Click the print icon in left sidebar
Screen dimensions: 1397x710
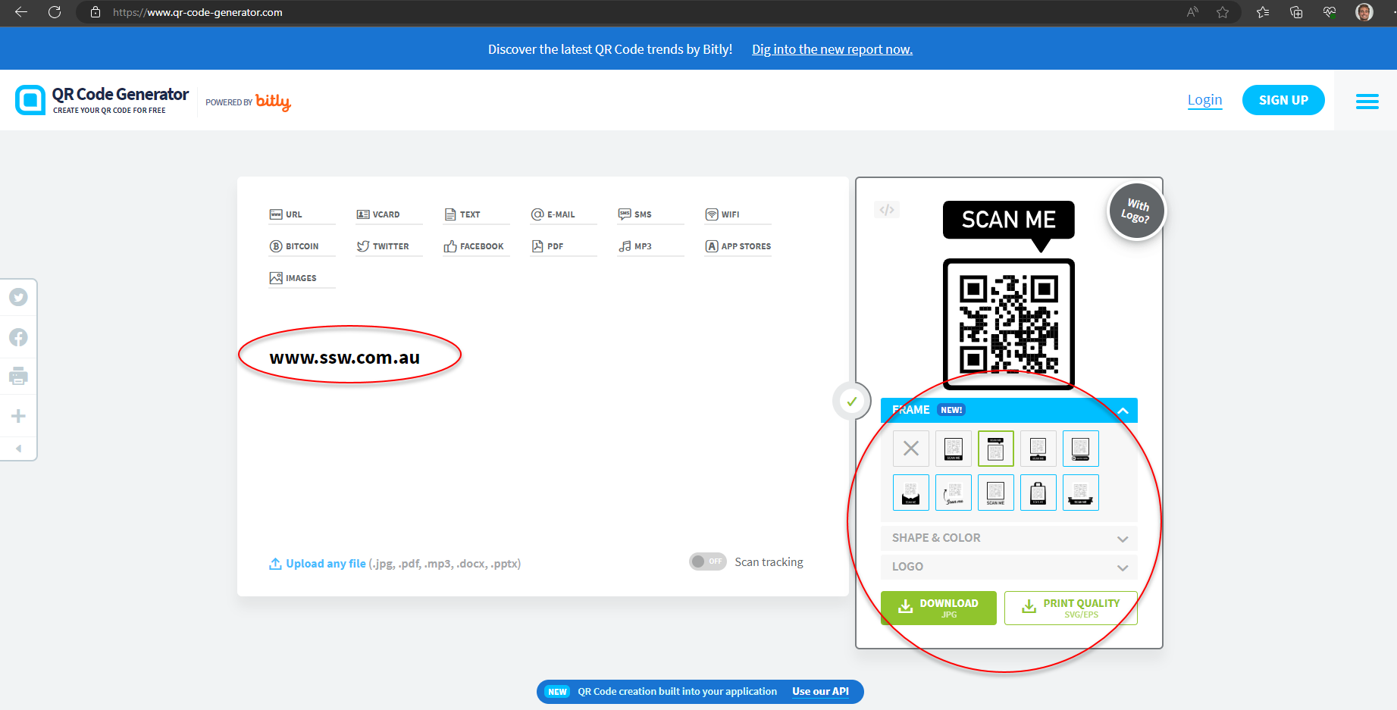tap(18, 376)
